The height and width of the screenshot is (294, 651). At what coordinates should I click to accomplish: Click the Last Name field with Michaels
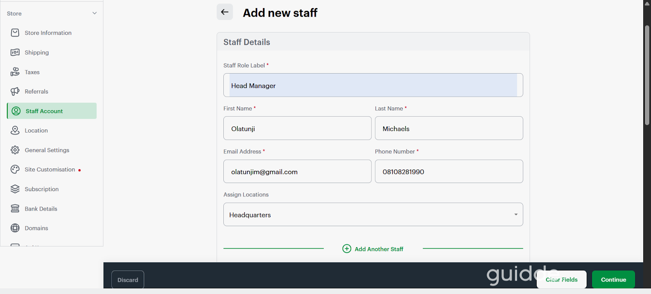tap(449, 128)
